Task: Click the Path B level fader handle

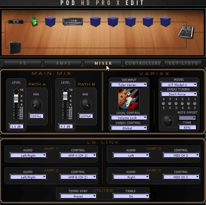Action: [x=65, y=96]
